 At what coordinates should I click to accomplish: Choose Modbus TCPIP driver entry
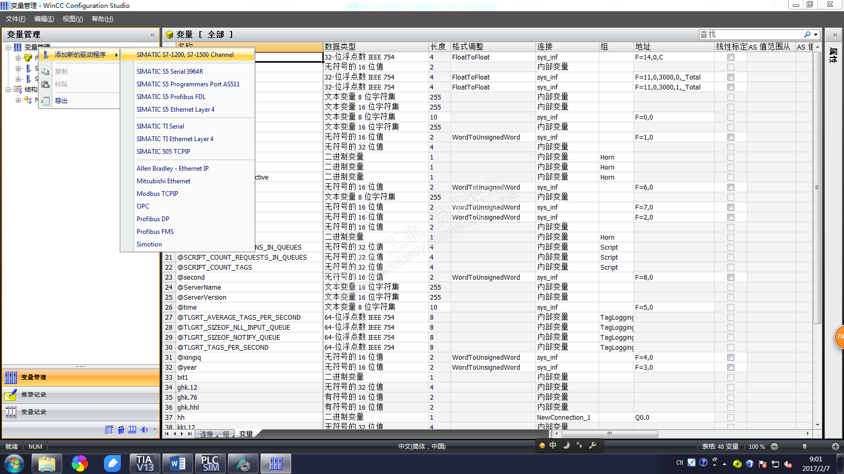tap(157, 194)
